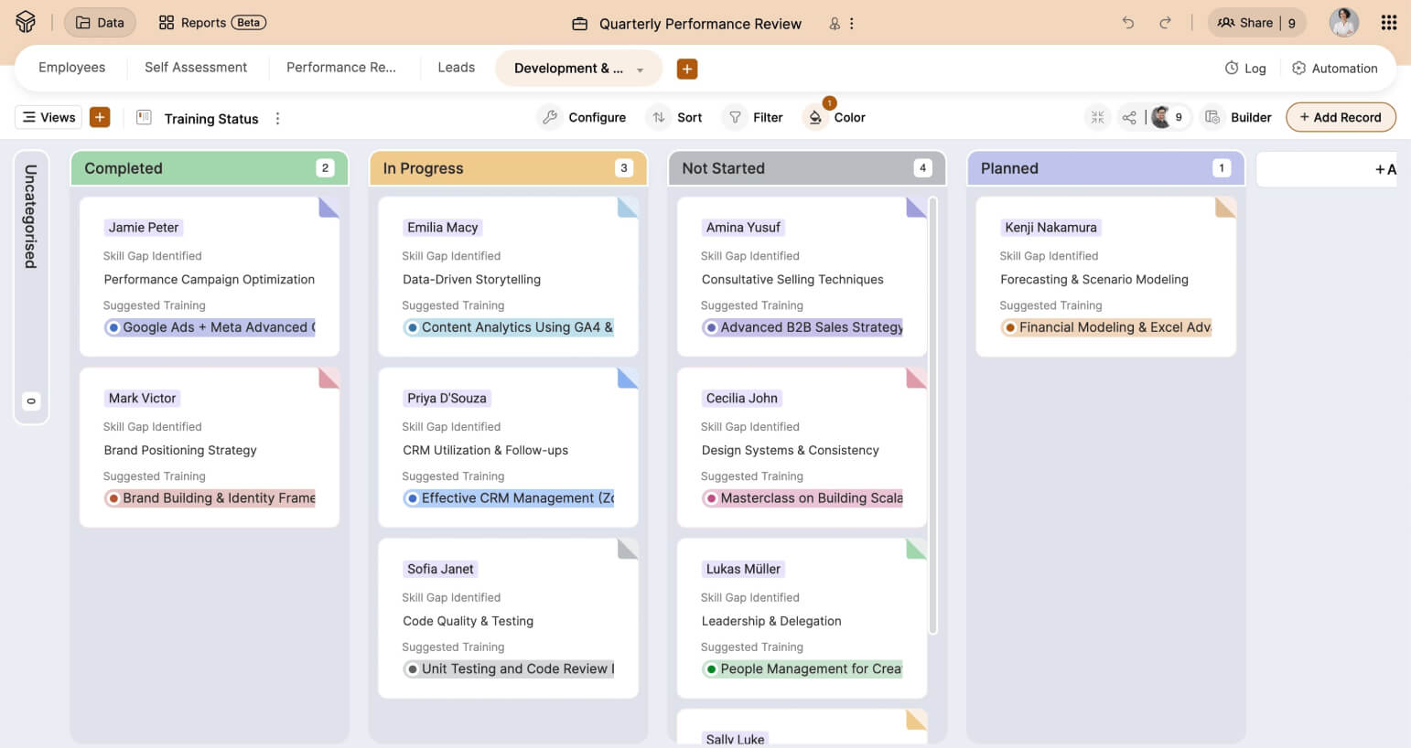Screen dimensions: 1411x748
Task: Expand the Development tab dropdown arrow
Action: tap(640, 69)
